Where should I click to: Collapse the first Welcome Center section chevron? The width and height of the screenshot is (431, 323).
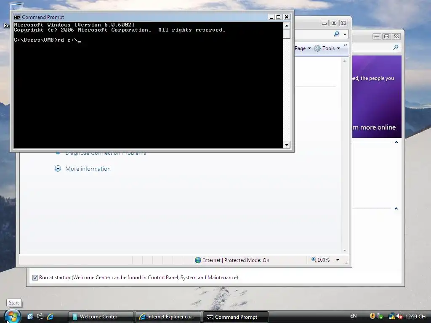click(x=396, y=142)
